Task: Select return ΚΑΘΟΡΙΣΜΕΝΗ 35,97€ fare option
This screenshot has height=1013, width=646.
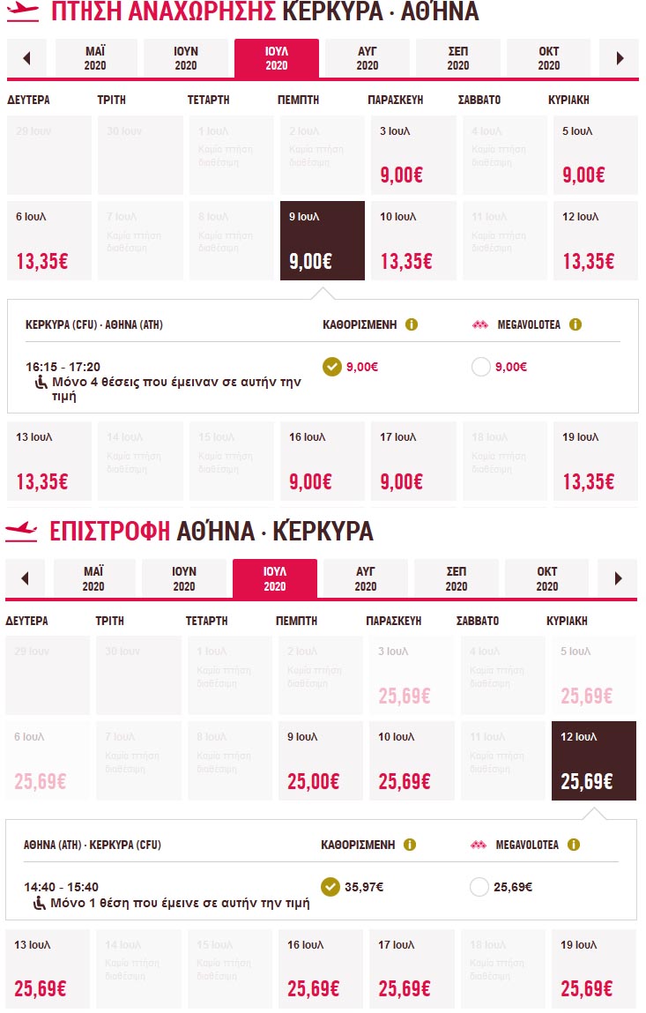Action: coord(330,887)
